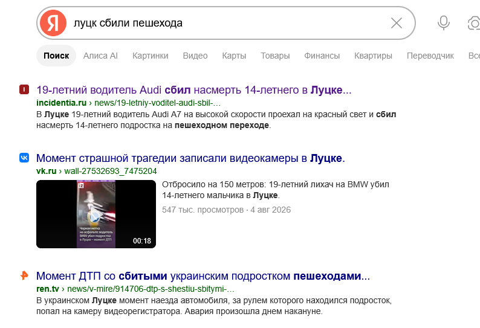480x328 pixels.
Task: Open result Момент ДТП со сбитыми
Action: click(x=203, y=276)
